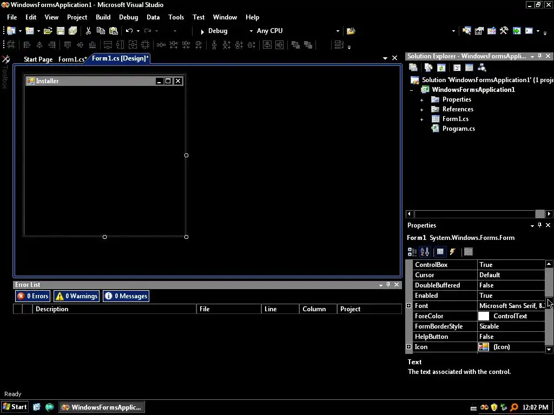554x415 pixels.
Task: Expand the Form1.cs tree node
Action: (x=421, y=119)
